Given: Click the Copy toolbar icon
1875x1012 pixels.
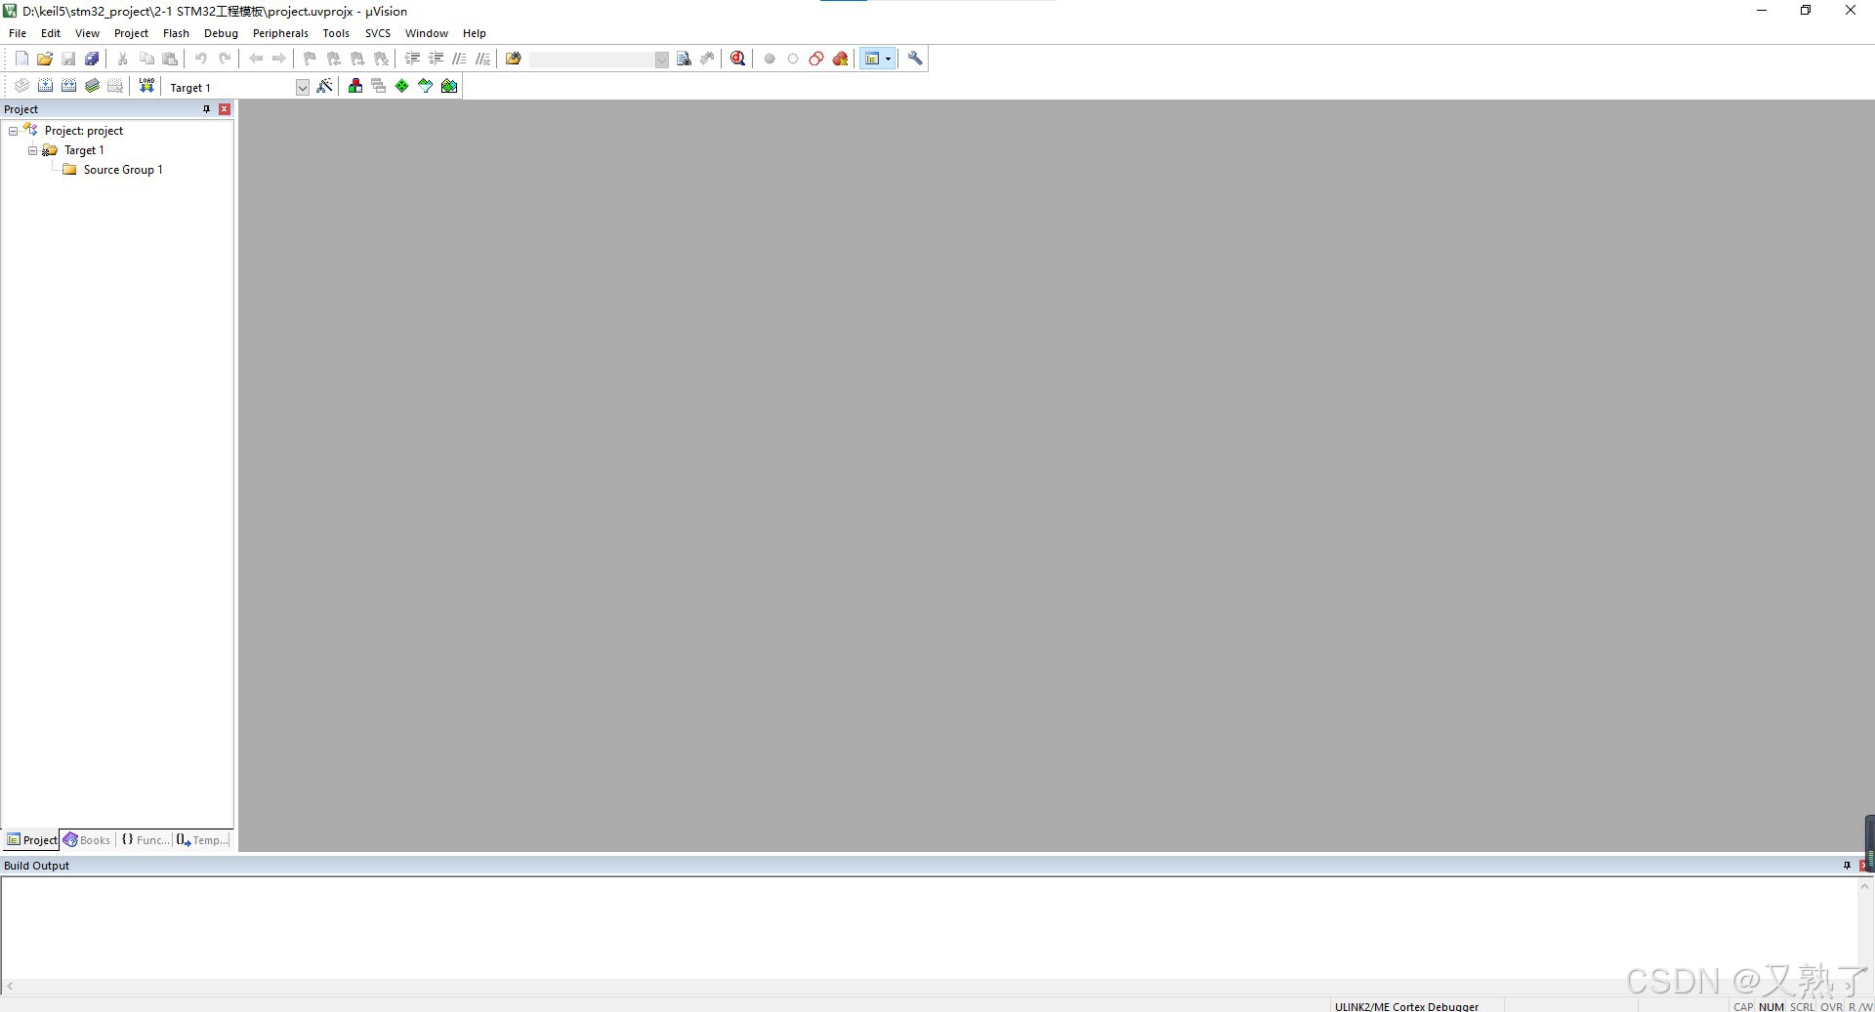Looking at the screenshot, I should pyautogui.click(x=146, y=59).
